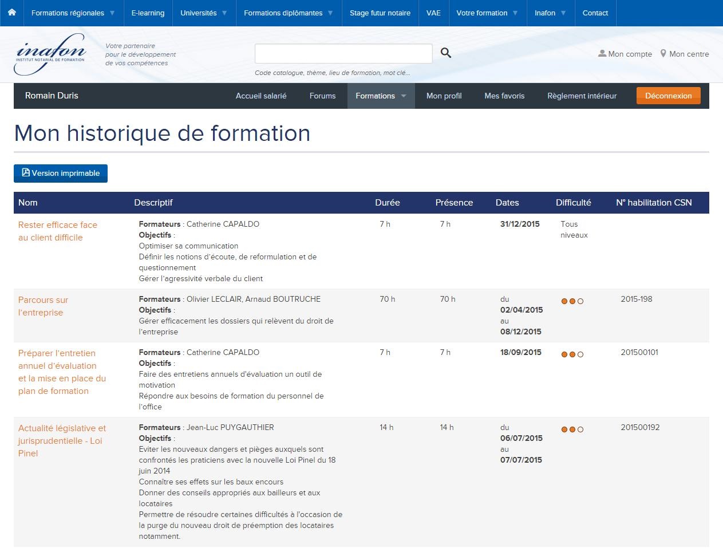Click the difficulty dots for Parcours sur l'entreprise
The image size is (723, 548).
coord(572,301)
